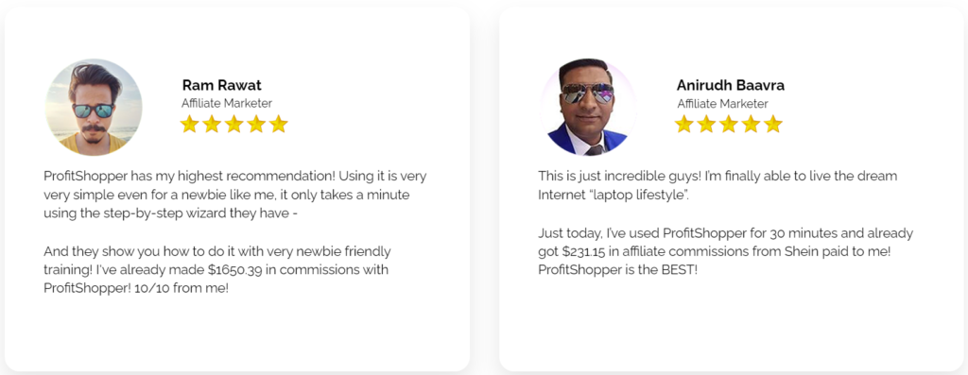The width and height of the screenshot is (968, 375).
Task: Click Affiliate Marketer label under Anirudh Baavra
Action: tap(722, 104)
